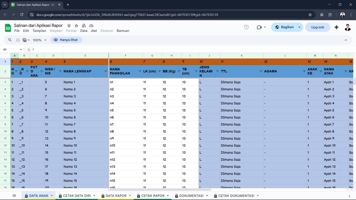Toggle the NAMA PANGGILAN column filter
The width and height of the screenshot is (356, 200).
click(140, 71)
